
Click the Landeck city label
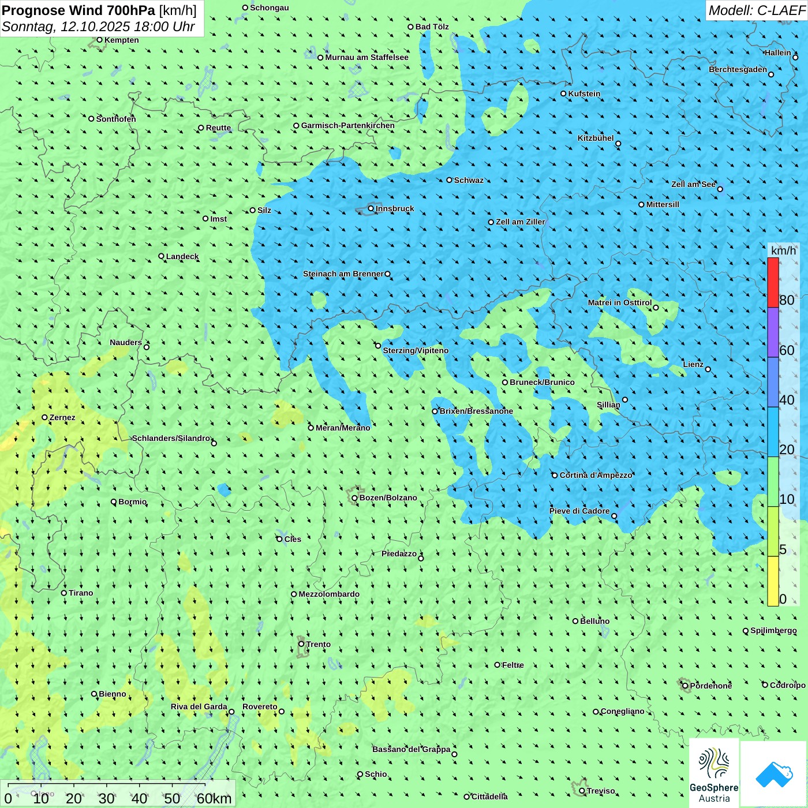pyautogui.click(x=182, y=256)
